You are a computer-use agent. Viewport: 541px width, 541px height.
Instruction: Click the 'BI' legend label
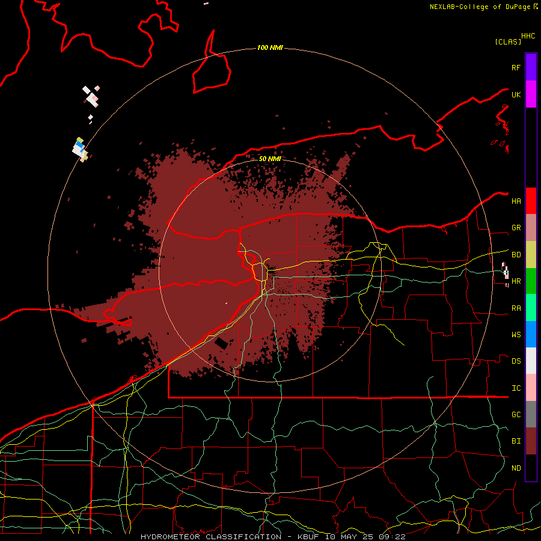(516, 441)
